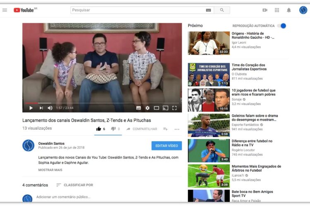Screen dimensions: 310x206
Task: Like the video with thumbs up
Action: (x=99, y=129)
